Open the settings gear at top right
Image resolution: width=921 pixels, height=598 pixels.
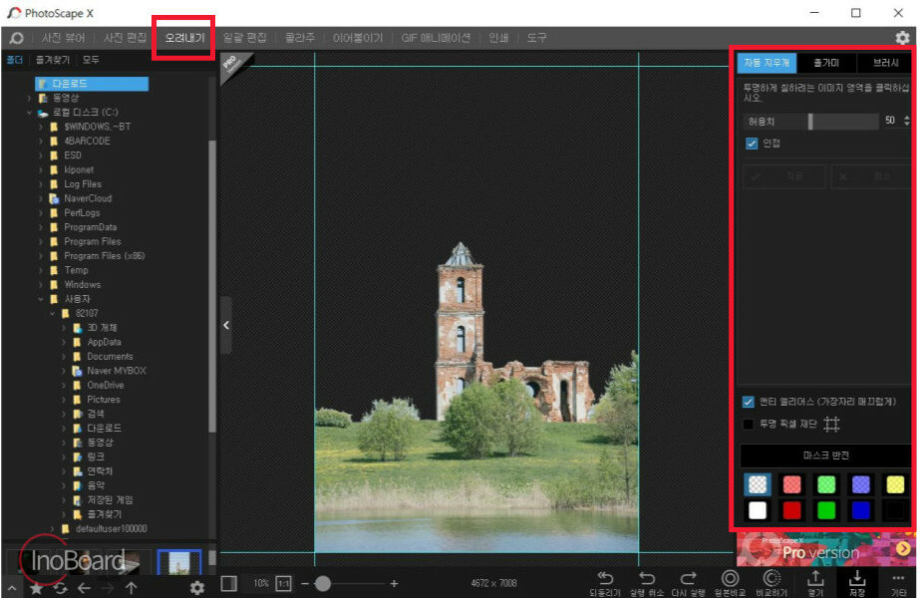[902, 38]
